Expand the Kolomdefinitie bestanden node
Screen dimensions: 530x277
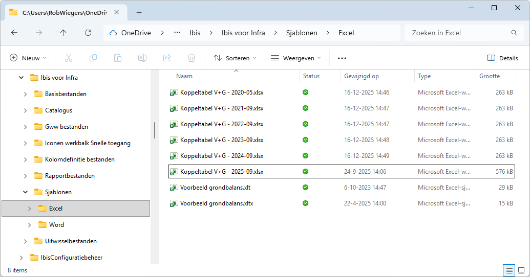26,159
